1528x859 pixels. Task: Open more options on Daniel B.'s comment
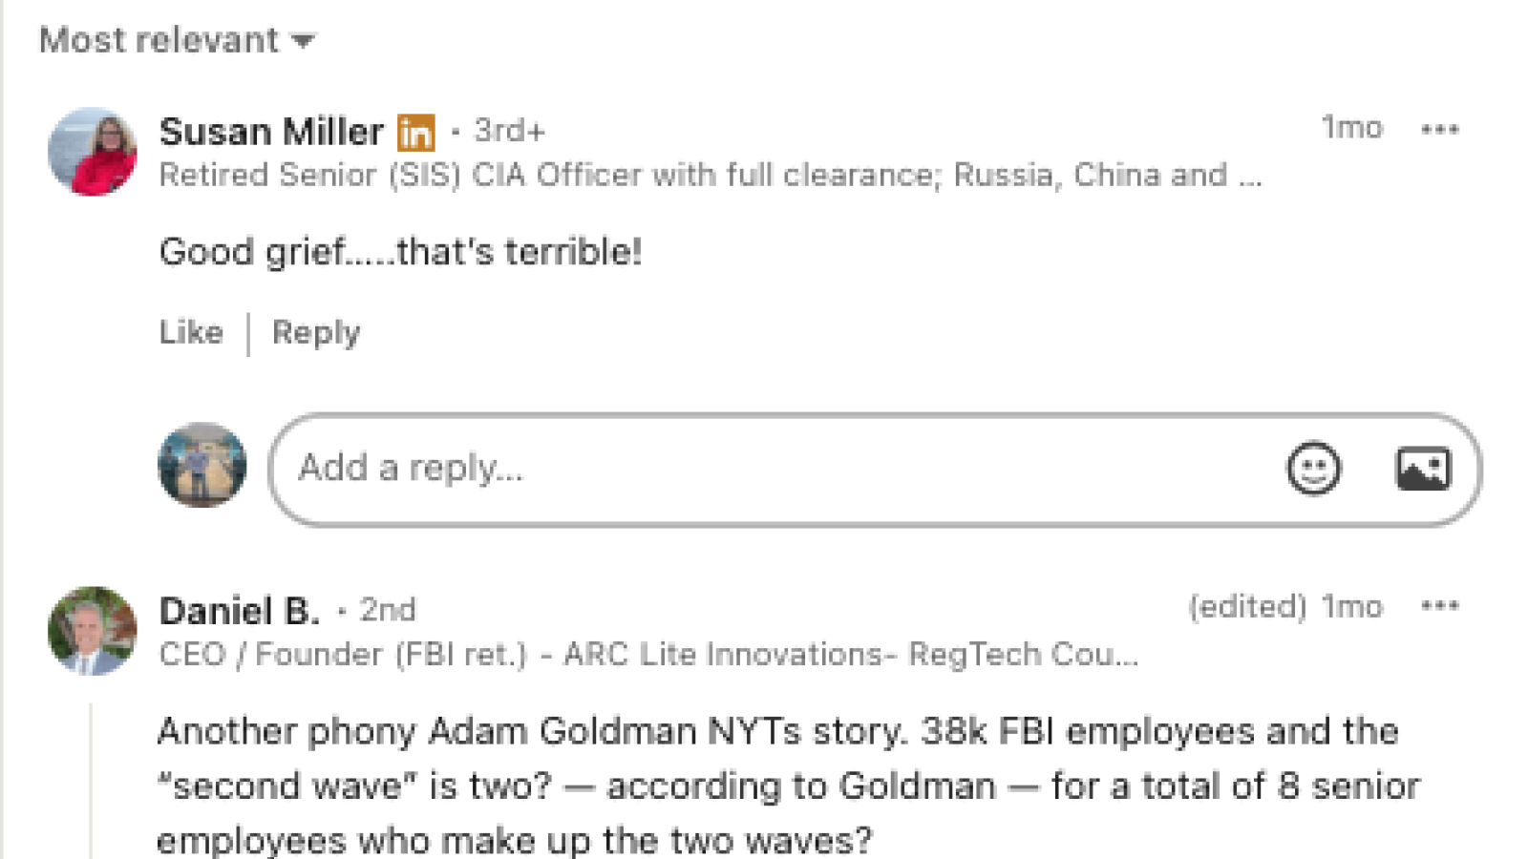[1439, 606]
